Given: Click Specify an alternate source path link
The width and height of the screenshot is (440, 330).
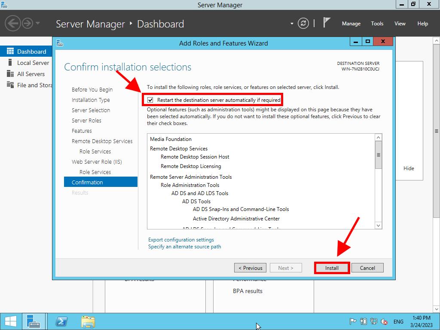Looking at the screenshot, I should pyautogui.click(x=185, y=247).
